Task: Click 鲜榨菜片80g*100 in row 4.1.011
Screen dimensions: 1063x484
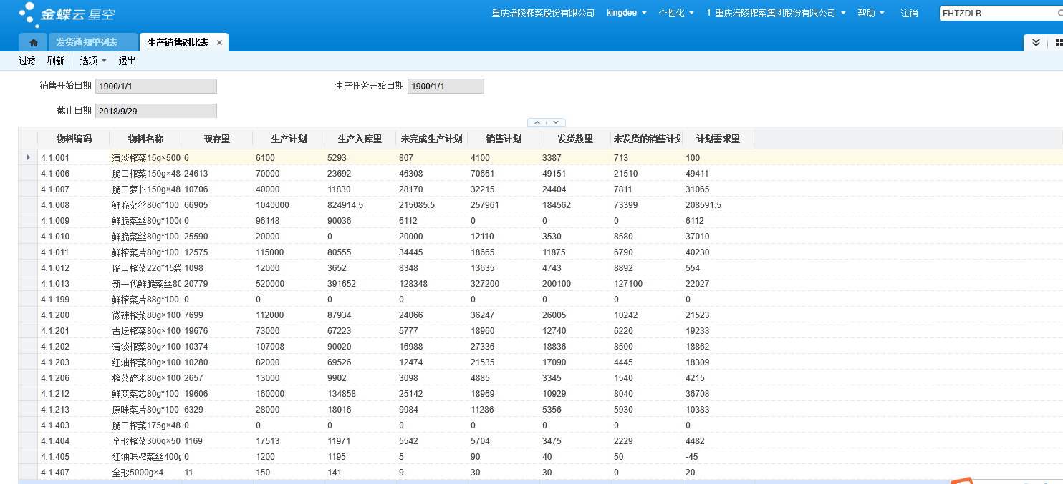Action: [x=145, y=252]
